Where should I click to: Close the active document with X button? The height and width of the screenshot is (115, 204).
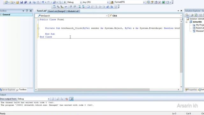click(x=181, y=11)
